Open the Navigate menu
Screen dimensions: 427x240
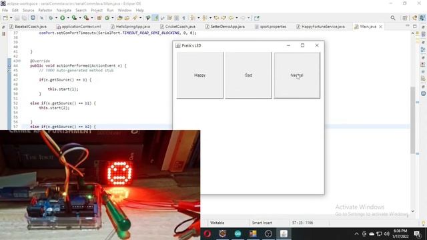pyautogui.click(x=64, y=10)
